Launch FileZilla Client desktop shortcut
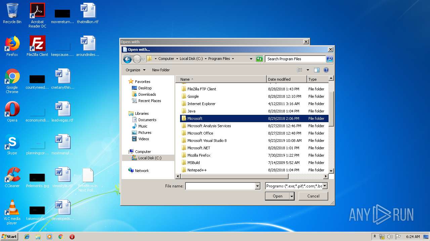430x241 pixels. tap(37, 46)
